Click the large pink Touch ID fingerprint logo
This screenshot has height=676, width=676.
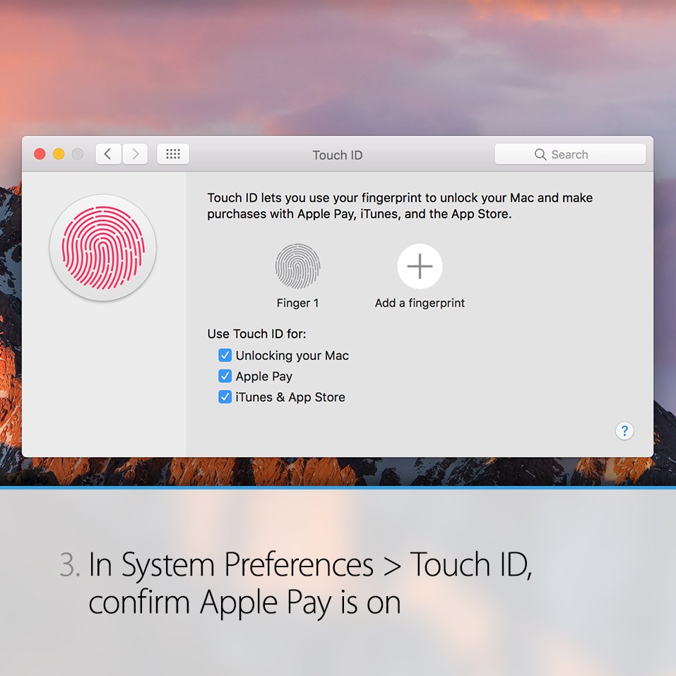(102, 248)
